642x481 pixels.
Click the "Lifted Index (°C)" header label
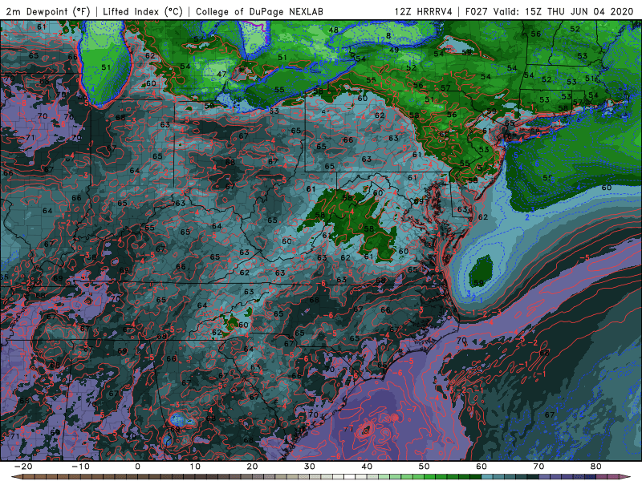143,11
